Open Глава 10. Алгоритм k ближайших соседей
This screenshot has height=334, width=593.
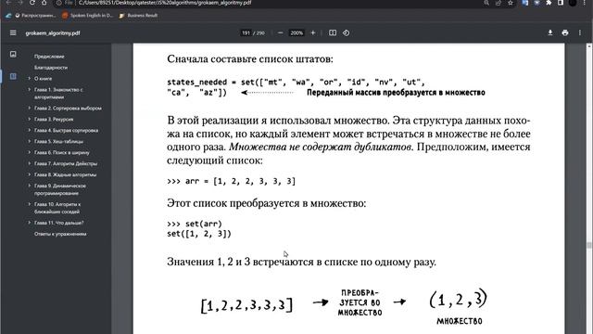pos(57,208)
